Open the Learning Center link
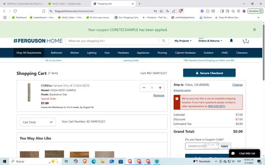 click(x=131, y=60)
